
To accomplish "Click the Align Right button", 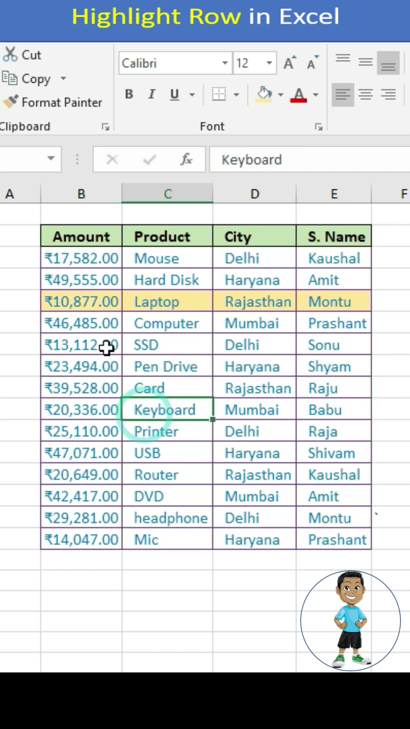I will (388, 94).
